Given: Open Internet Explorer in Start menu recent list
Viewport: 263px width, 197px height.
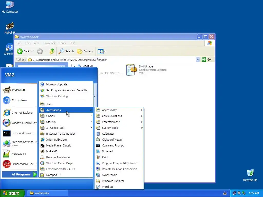Looking at the screenshot, I should [x=20, y=113].
